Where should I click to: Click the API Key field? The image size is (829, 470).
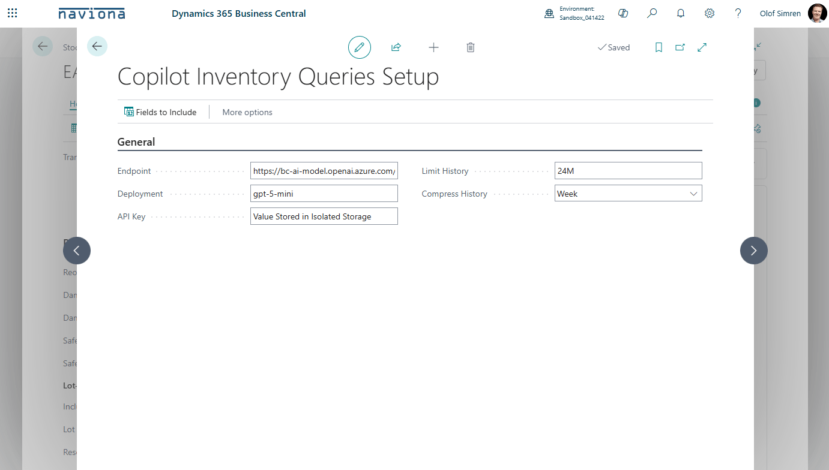tap(324, 216)
